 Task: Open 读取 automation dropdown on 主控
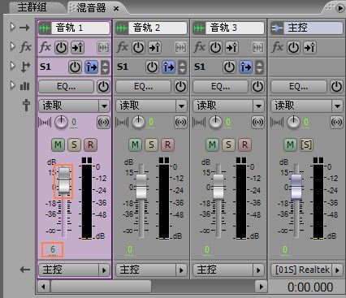(x=307, y=106)
